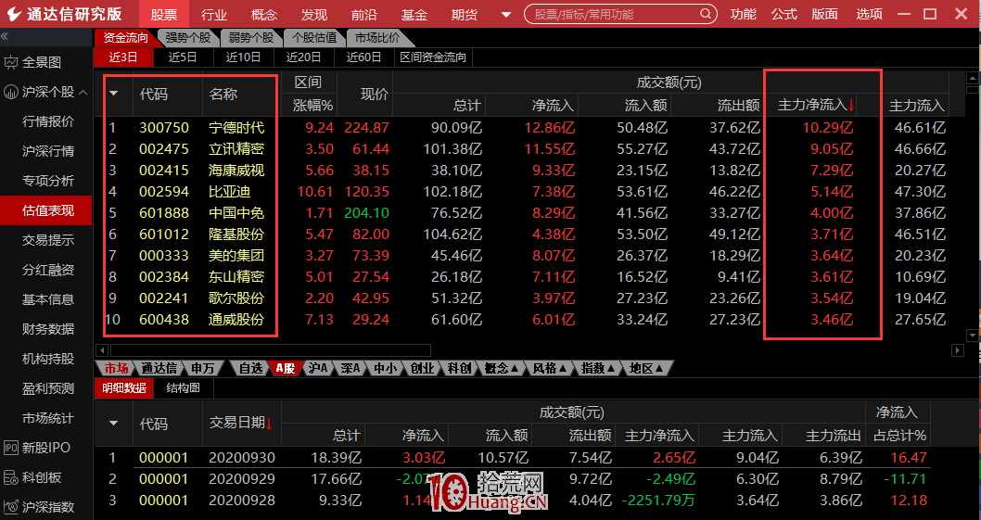Screen dimensions: 981x520
Task: Expand the 风格▲ category tab
Action: (x=551, y=368)
